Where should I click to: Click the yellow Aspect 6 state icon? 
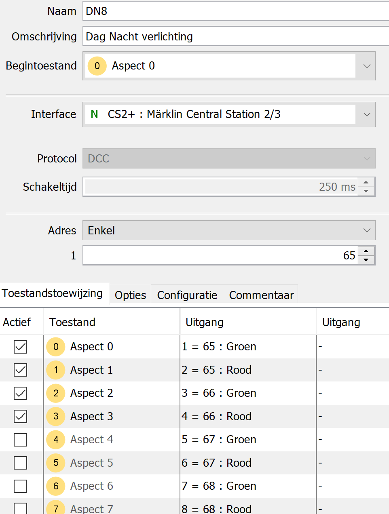(56, 486)
